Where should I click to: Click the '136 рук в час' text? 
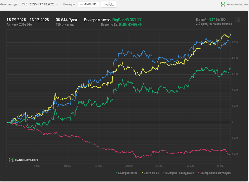65,24
